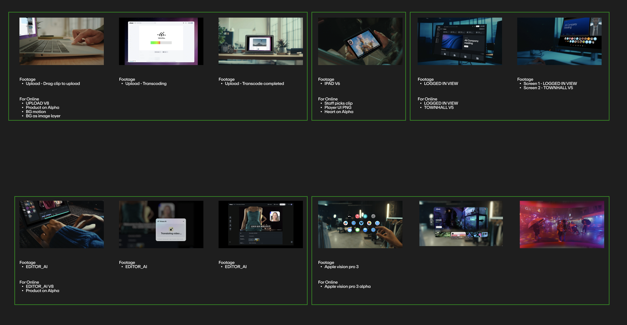Click the green Messages app icon
This screenshot has width=627, height=325.
(x=357, y=230)
